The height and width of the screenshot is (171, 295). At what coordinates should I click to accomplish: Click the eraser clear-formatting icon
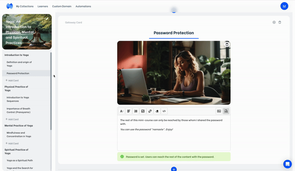[x=157, y=111]
